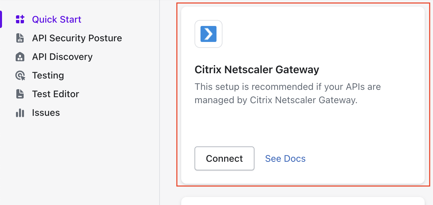Go to API Security Posture text item

point(77,38)
